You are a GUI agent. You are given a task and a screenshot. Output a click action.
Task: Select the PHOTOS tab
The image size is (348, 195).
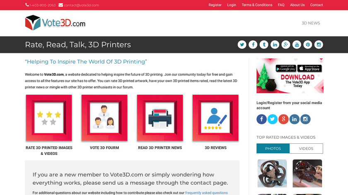tap(273, 148)
